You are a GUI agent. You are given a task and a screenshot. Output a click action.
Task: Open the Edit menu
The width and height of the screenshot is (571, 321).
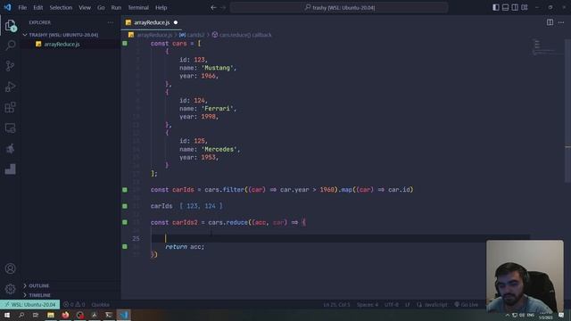point(37,7)
